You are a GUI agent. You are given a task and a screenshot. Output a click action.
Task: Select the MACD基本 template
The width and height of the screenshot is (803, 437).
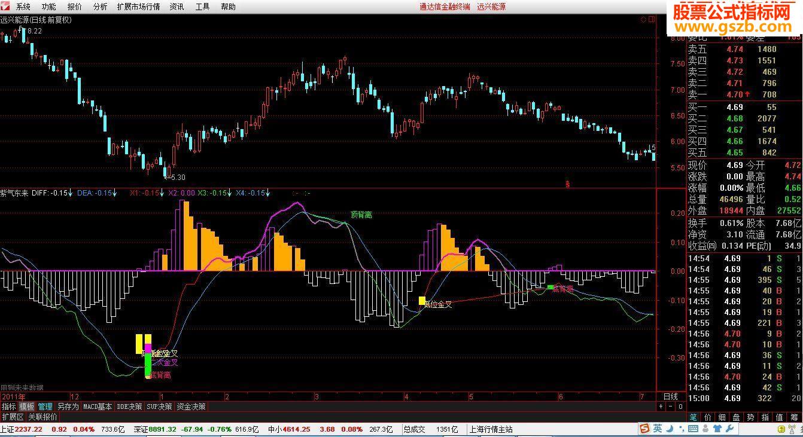coord(98,407)
